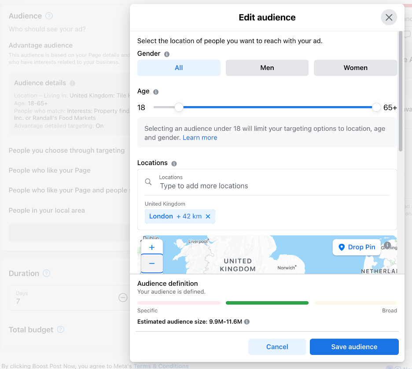Click the locations search field
This screenshot has width=412, height=369.
tap(273, 186)
